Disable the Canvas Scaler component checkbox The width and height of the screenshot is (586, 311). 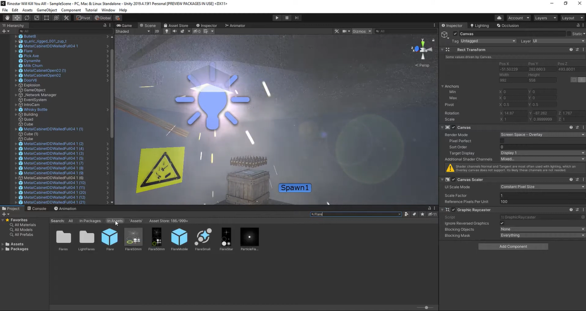(454, 180)
